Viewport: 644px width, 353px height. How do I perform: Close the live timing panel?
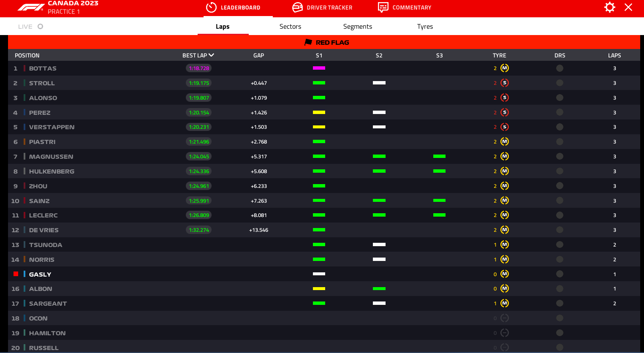(628, 7)
